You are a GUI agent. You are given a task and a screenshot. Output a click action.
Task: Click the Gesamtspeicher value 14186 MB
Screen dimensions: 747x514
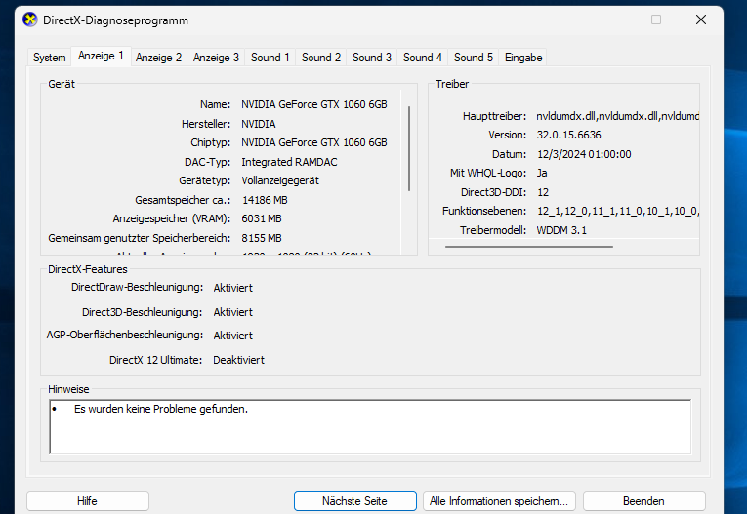click(265, 200)
